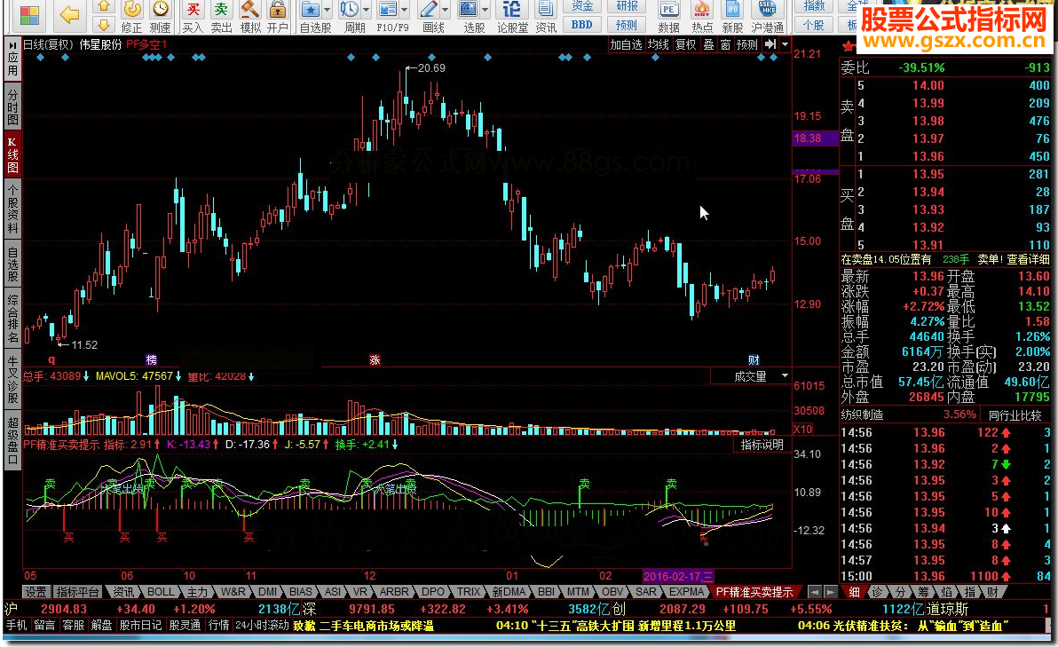Toggle the 叠 overlay chart option
The height and width of the screenshot is (647, 1058).
[x=708, y=44]
